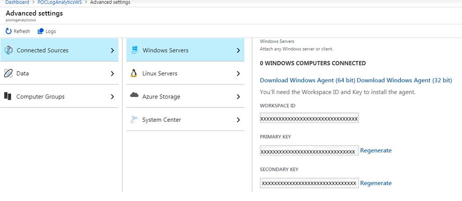Click the PRIMARY KEY label
462x201 pixels.
click(x=275, y=137)
